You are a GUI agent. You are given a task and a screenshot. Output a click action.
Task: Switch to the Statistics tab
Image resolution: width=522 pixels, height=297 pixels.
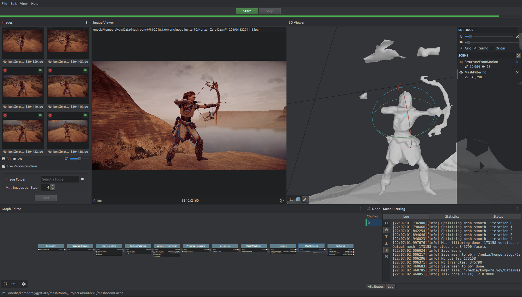coord(452,217)
